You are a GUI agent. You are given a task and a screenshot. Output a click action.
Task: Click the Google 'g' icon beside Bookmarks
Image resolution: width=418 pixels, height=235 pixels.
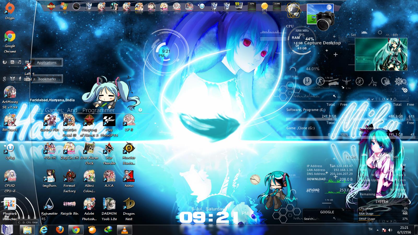[x=4, y=79]
